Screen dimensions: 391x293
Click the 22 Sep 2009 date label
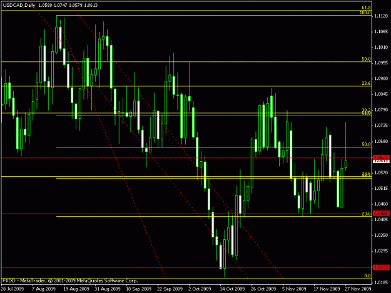(x=170, y=289)
